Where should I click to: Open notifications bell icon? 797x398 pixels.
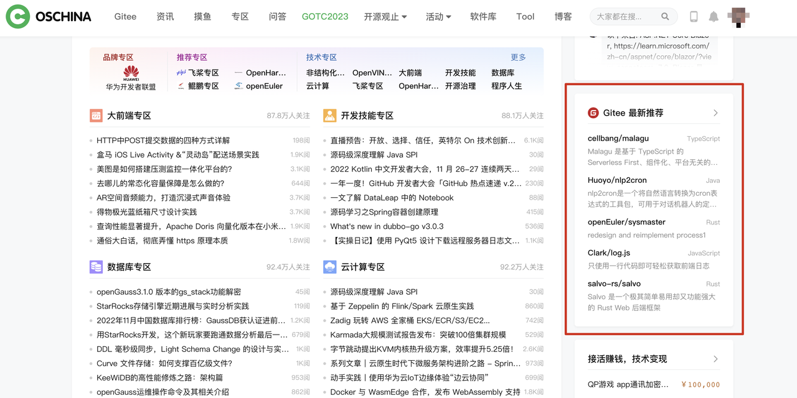[x=714, y=17]
